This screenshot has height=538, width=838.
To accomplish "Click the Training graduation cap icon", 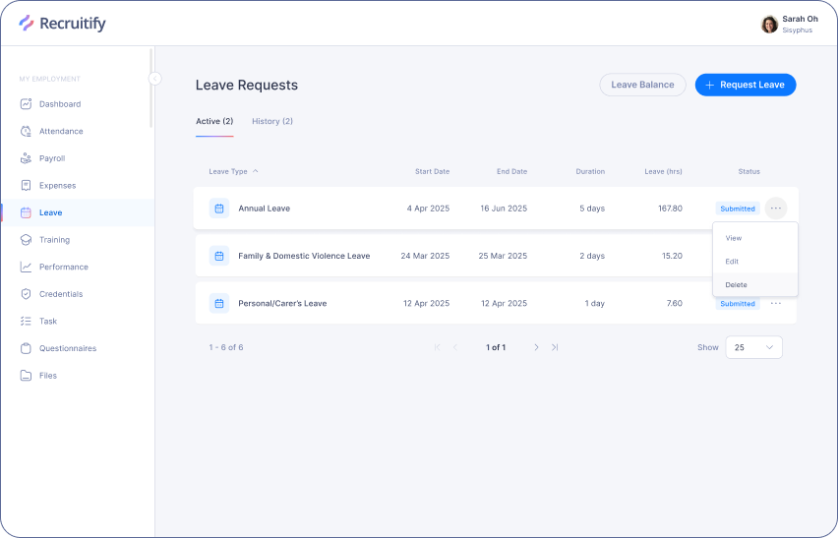I will coord(27,240).
